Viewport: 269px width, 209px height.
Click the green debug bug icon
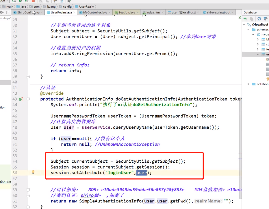(x=20, y=1)
